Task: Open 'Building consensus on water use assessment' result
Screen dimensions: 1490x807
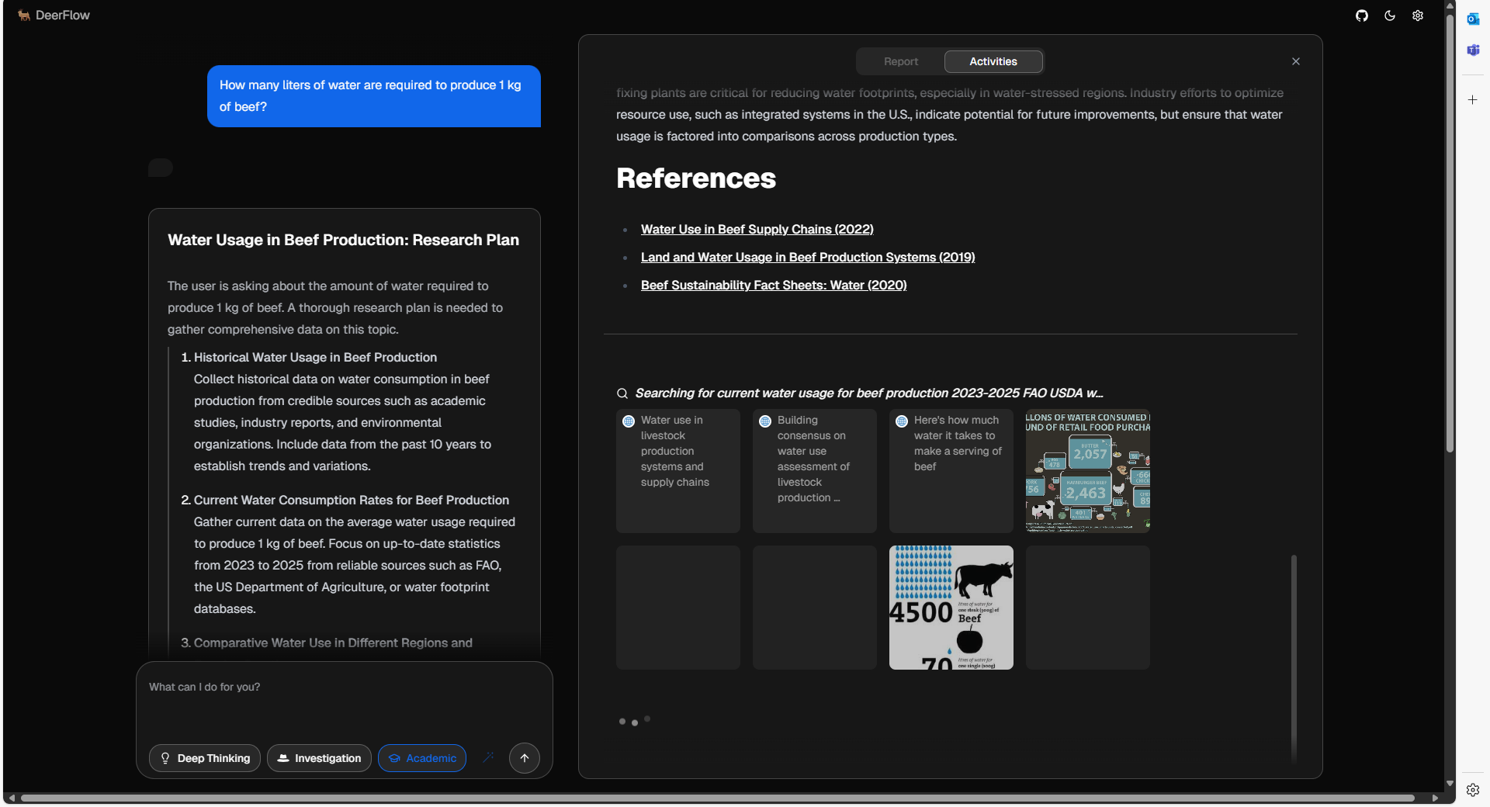Action: (815, 471)
